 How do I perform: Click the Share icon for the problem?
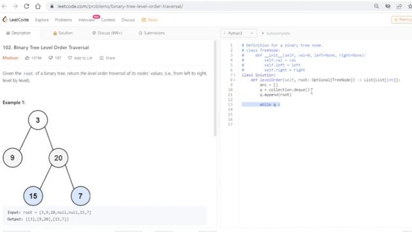click(x=102, y=58)
